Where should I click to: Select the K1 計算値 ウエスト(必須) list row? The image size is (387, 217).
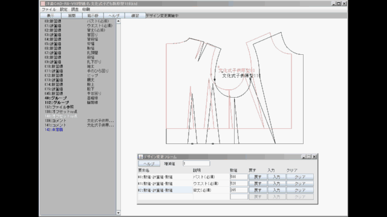(78, 25)
